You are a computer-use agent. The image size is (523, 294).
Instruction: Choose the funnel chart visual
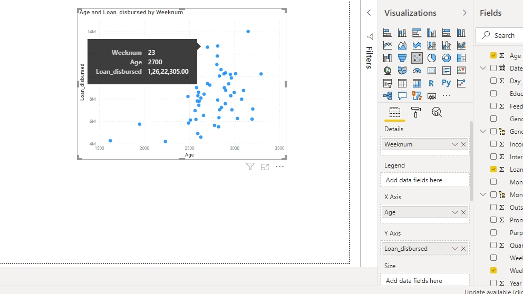coord(402,58)
